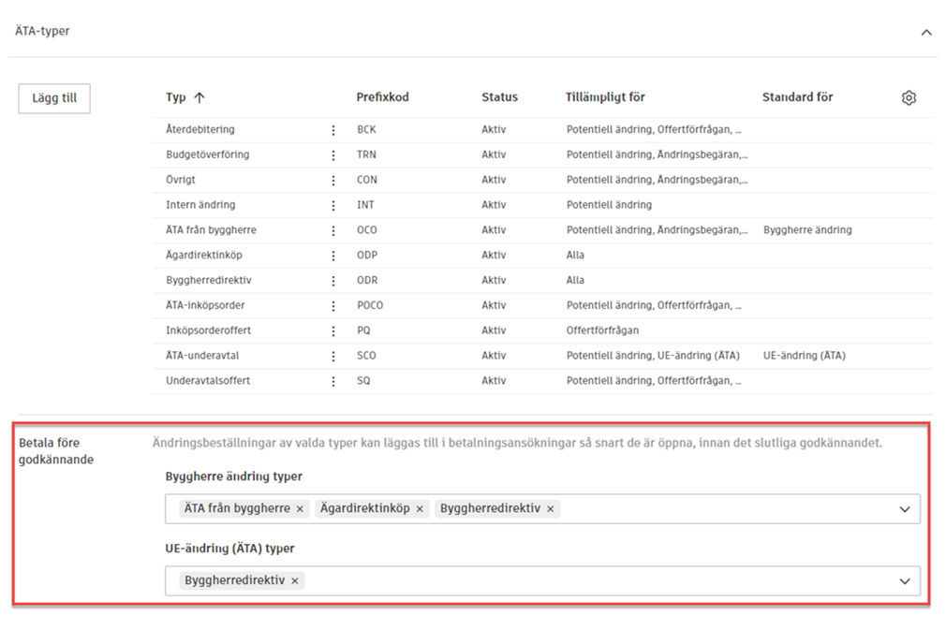Select the Återdebitering type row

point(200,129)
